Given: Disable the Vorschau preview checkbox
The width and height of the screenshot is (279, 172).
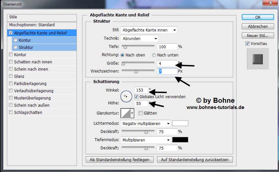Looking at the screenshot, I should (247, 44).
